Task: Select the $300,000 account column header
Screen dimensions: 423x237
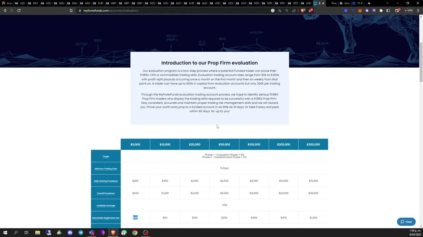Action: pos(313,144)
